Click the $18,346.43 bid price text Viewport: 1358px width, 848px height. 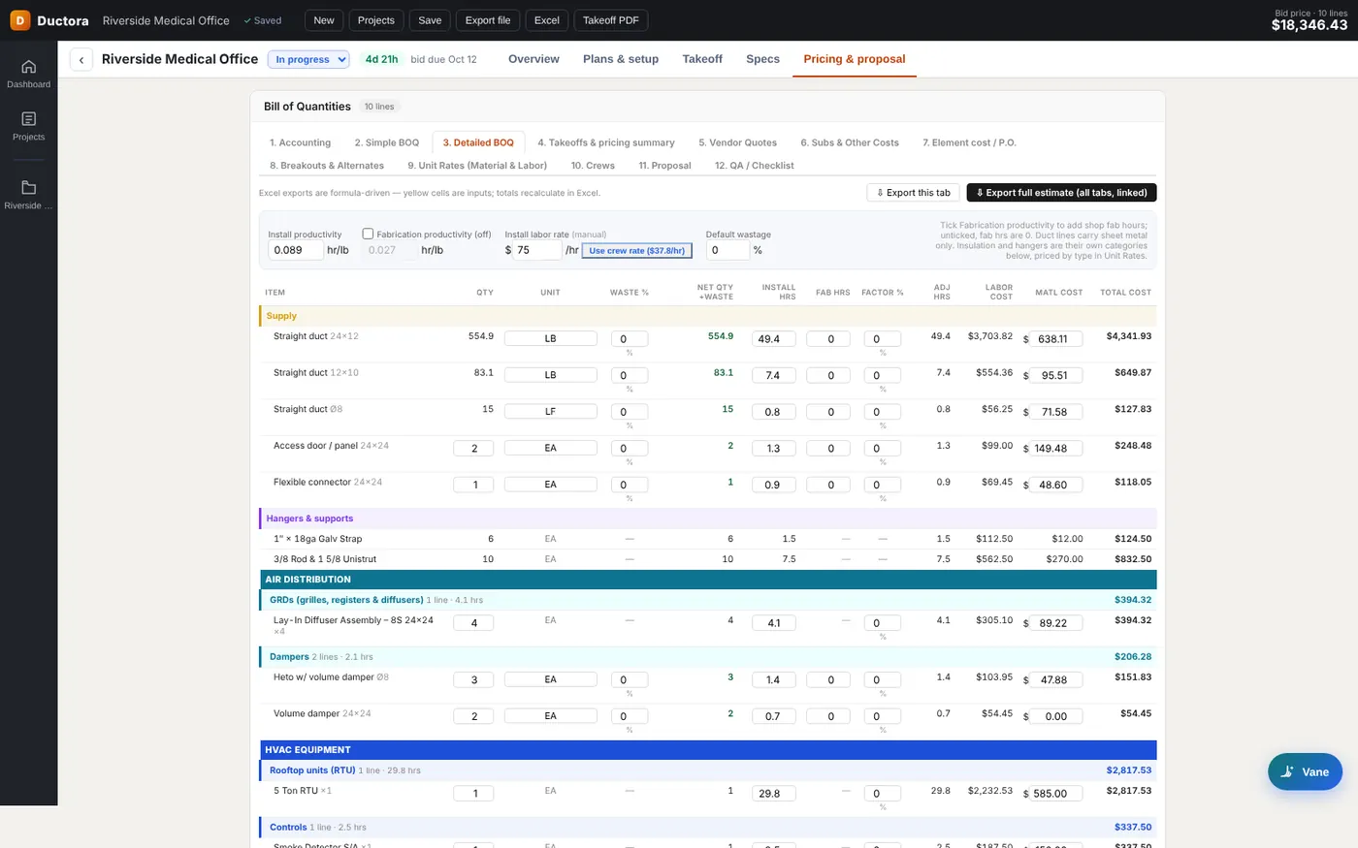1309,25
